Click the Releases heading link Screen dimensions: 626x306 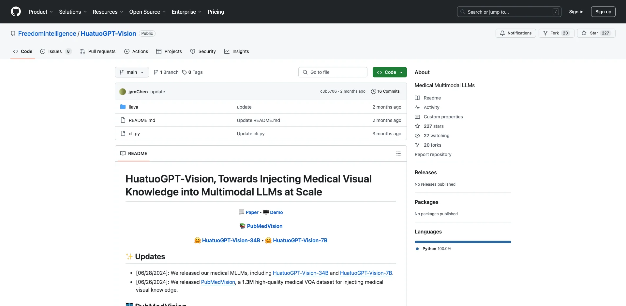click(x=425, y=172)
